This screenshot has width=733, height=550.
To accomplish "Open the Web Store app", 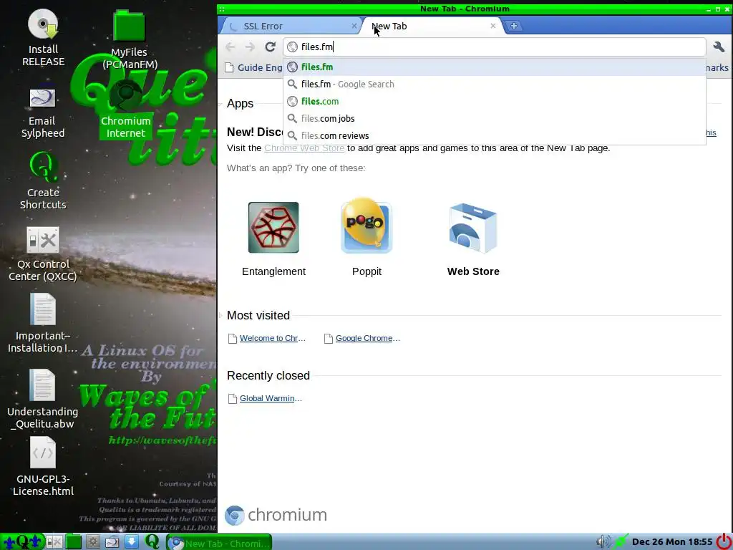I will point(473,238).
